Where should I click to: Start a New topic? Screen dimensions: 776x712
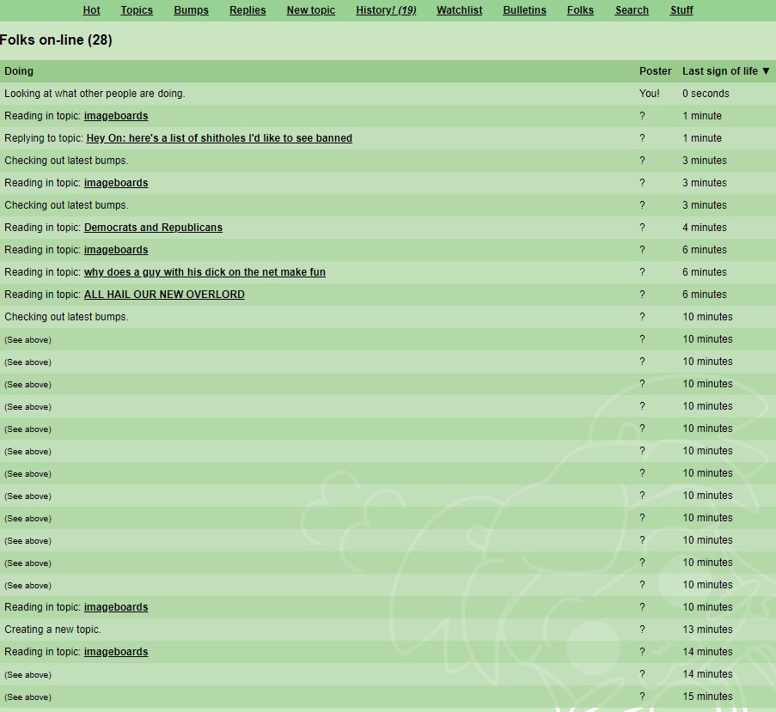[310, 10]
